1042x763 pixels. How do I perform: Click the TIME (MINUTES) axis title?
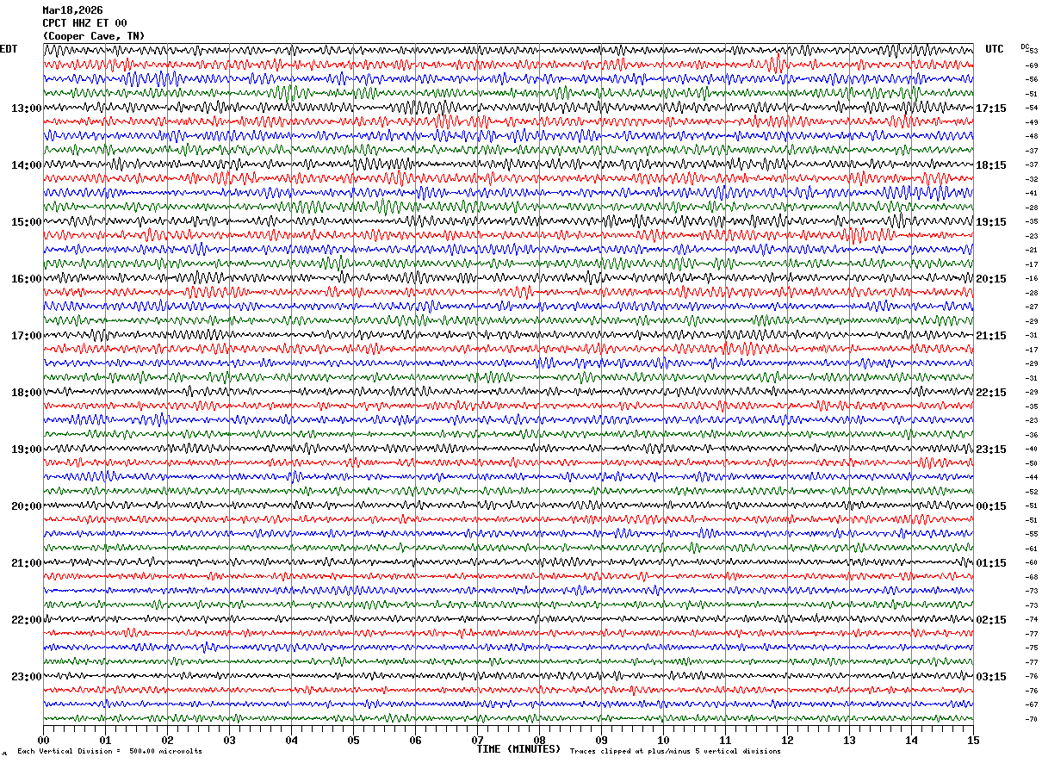click(x=518, y=749)
